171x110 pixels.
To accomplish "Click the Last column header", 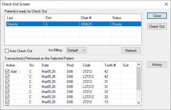I will (x=24, y=18).
